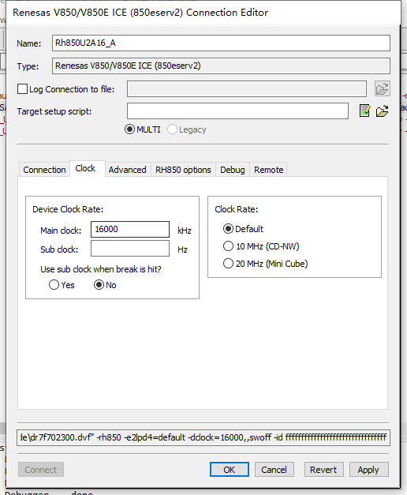407x495 pixels.
Task: Enable Log Connection to file checkbox
Action: [22, 89]
